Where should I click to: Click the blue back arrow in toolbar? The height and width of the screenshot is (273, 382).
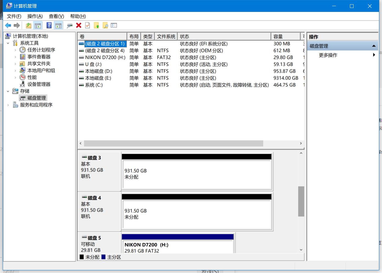pyautogui.click(x=8, y=26)
